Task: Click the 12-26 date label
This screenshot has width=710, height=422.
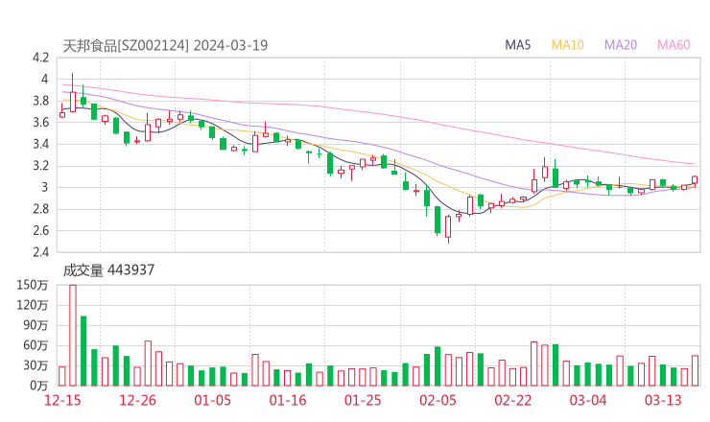Action: [x=137, y=400]
